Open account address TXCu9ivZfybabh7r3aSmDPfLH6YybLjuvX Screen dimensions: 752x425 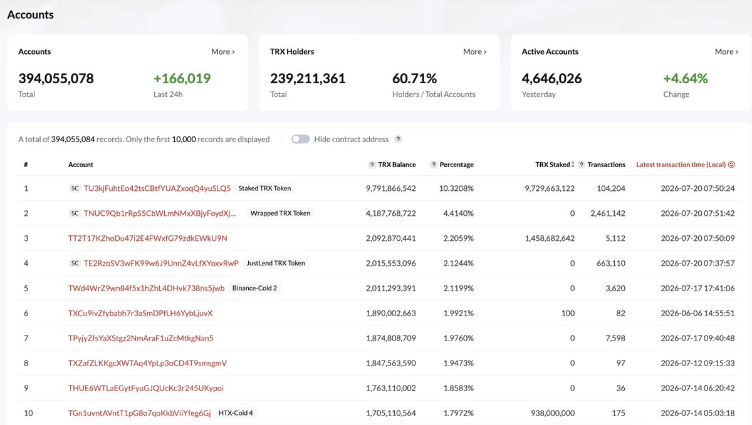click(140, 313)
